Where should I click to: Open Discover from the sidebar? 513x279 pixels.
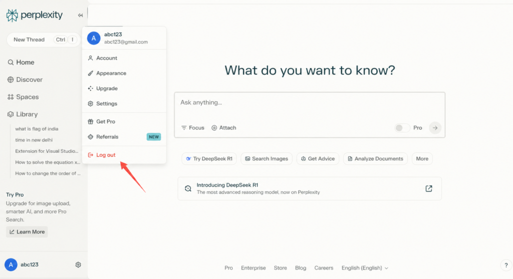pyautogui.click(x=29, y=80)
